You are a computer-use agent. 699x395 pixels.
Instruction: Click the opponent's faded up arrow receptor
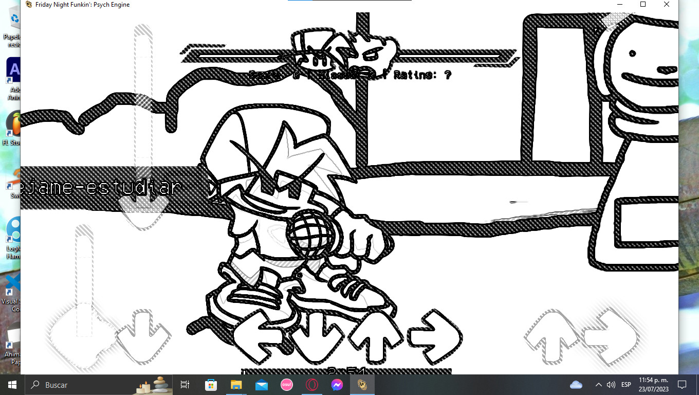[x=551, y=337]
